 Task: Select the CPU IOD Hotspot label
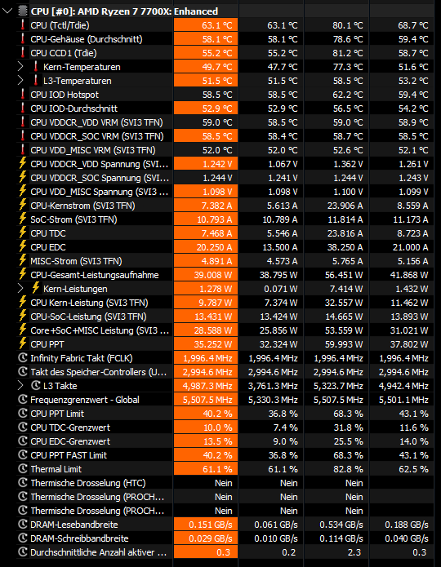pos(65,95)
